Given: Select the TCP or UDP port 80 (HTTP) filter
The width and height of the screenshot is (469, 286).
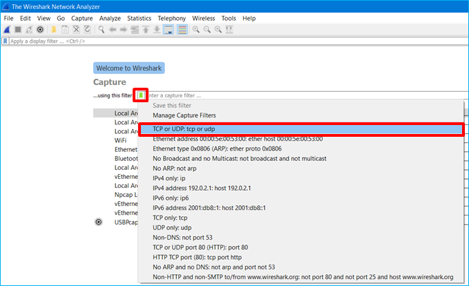Looking at the screenshot, I should click(x=301, y=247).
